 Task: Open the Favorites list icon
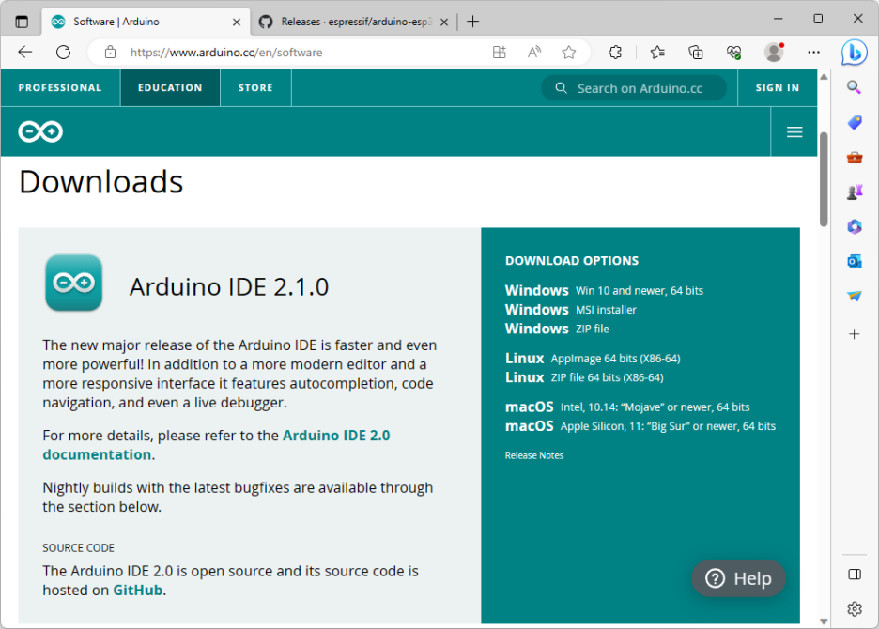[657, 53]
